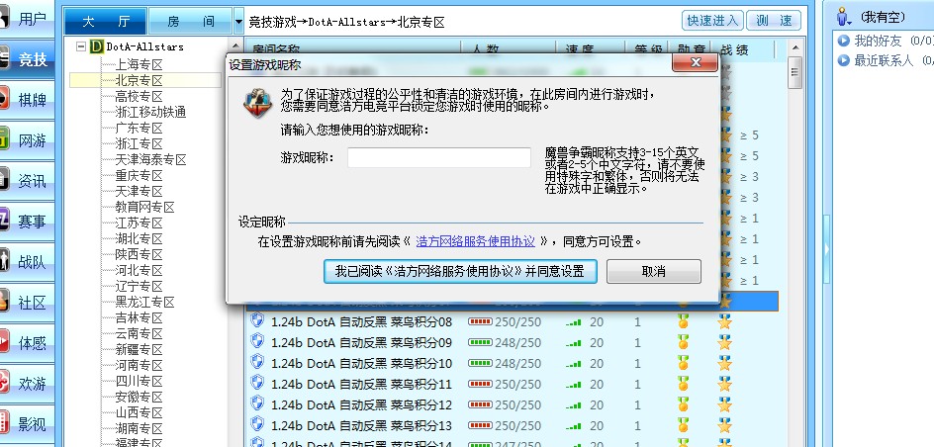This screenshot has height=447, width=934.
Task: Select 高校专区 in the region tree
Action: point(139,97)
